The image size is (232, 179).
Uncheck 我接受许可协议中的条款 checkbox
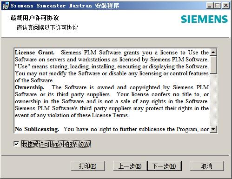(x=16, y=144)
